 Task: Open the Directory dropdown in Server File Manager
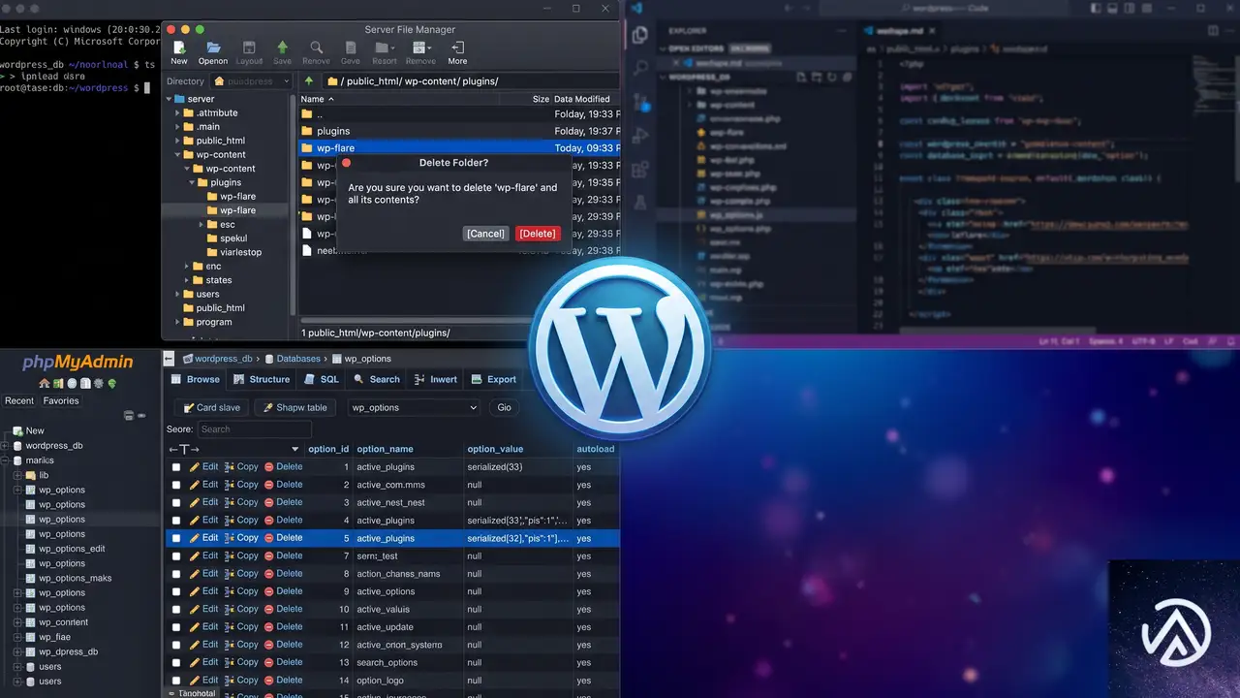point(251,81)
